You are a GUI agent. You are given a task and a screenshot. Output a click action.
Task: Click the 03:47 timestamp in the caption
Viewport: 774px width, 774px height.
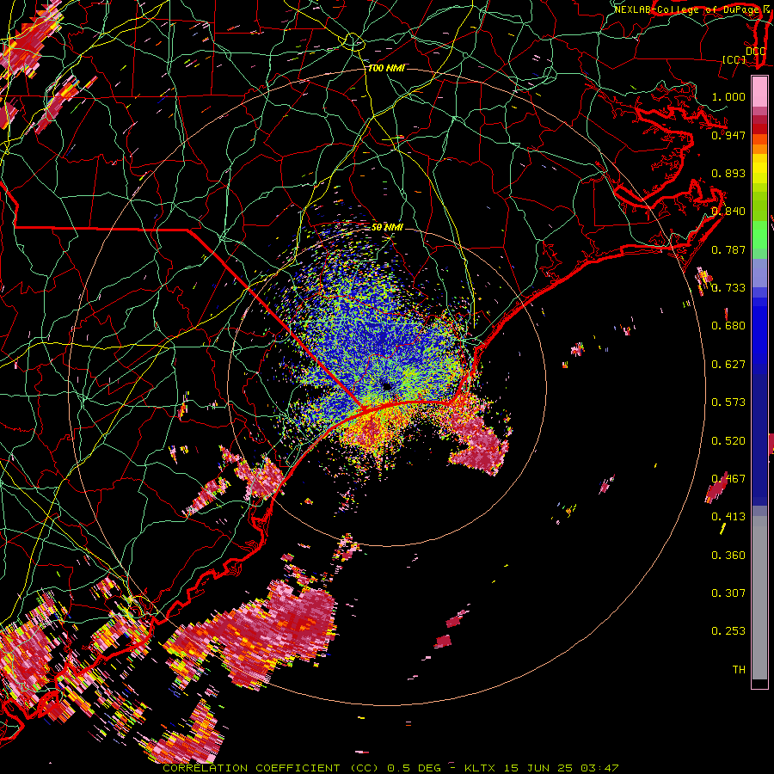(599, 768)
